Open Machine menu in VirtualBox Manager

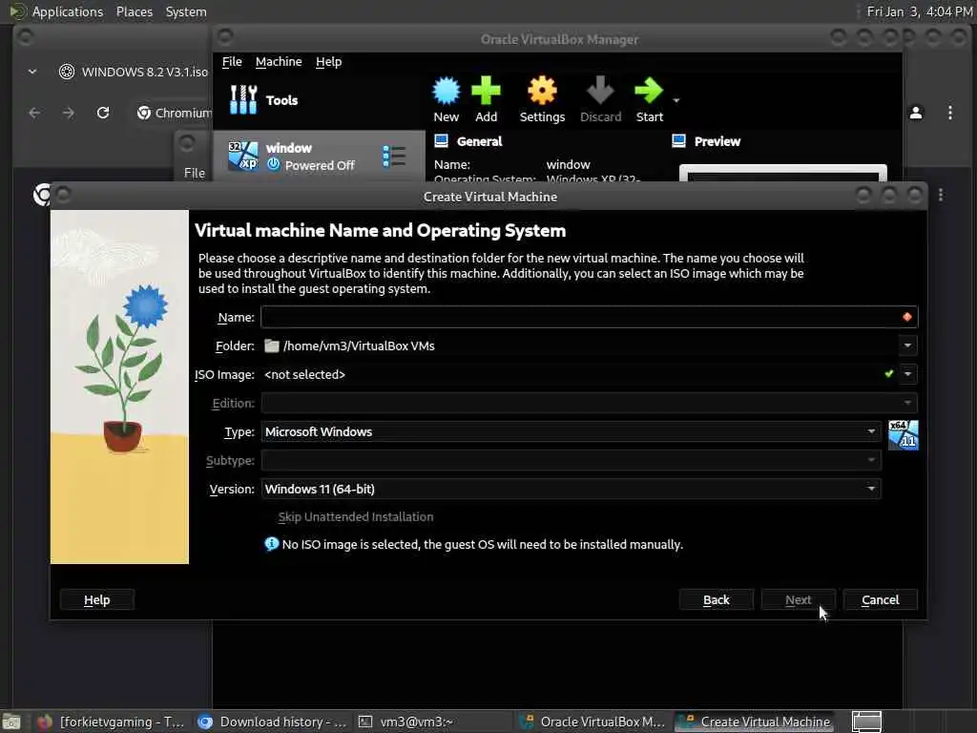pos(279,62)
